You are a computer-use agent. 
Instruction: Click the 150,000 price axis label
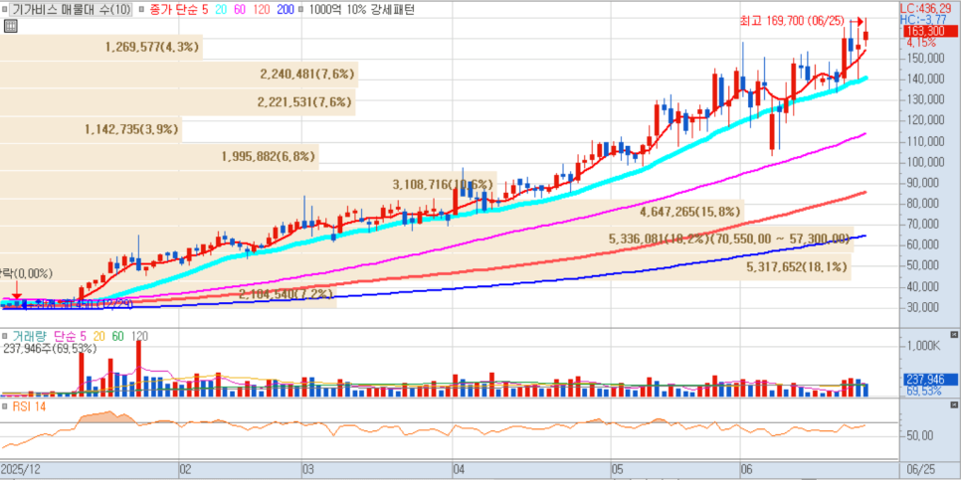point(925,59)
